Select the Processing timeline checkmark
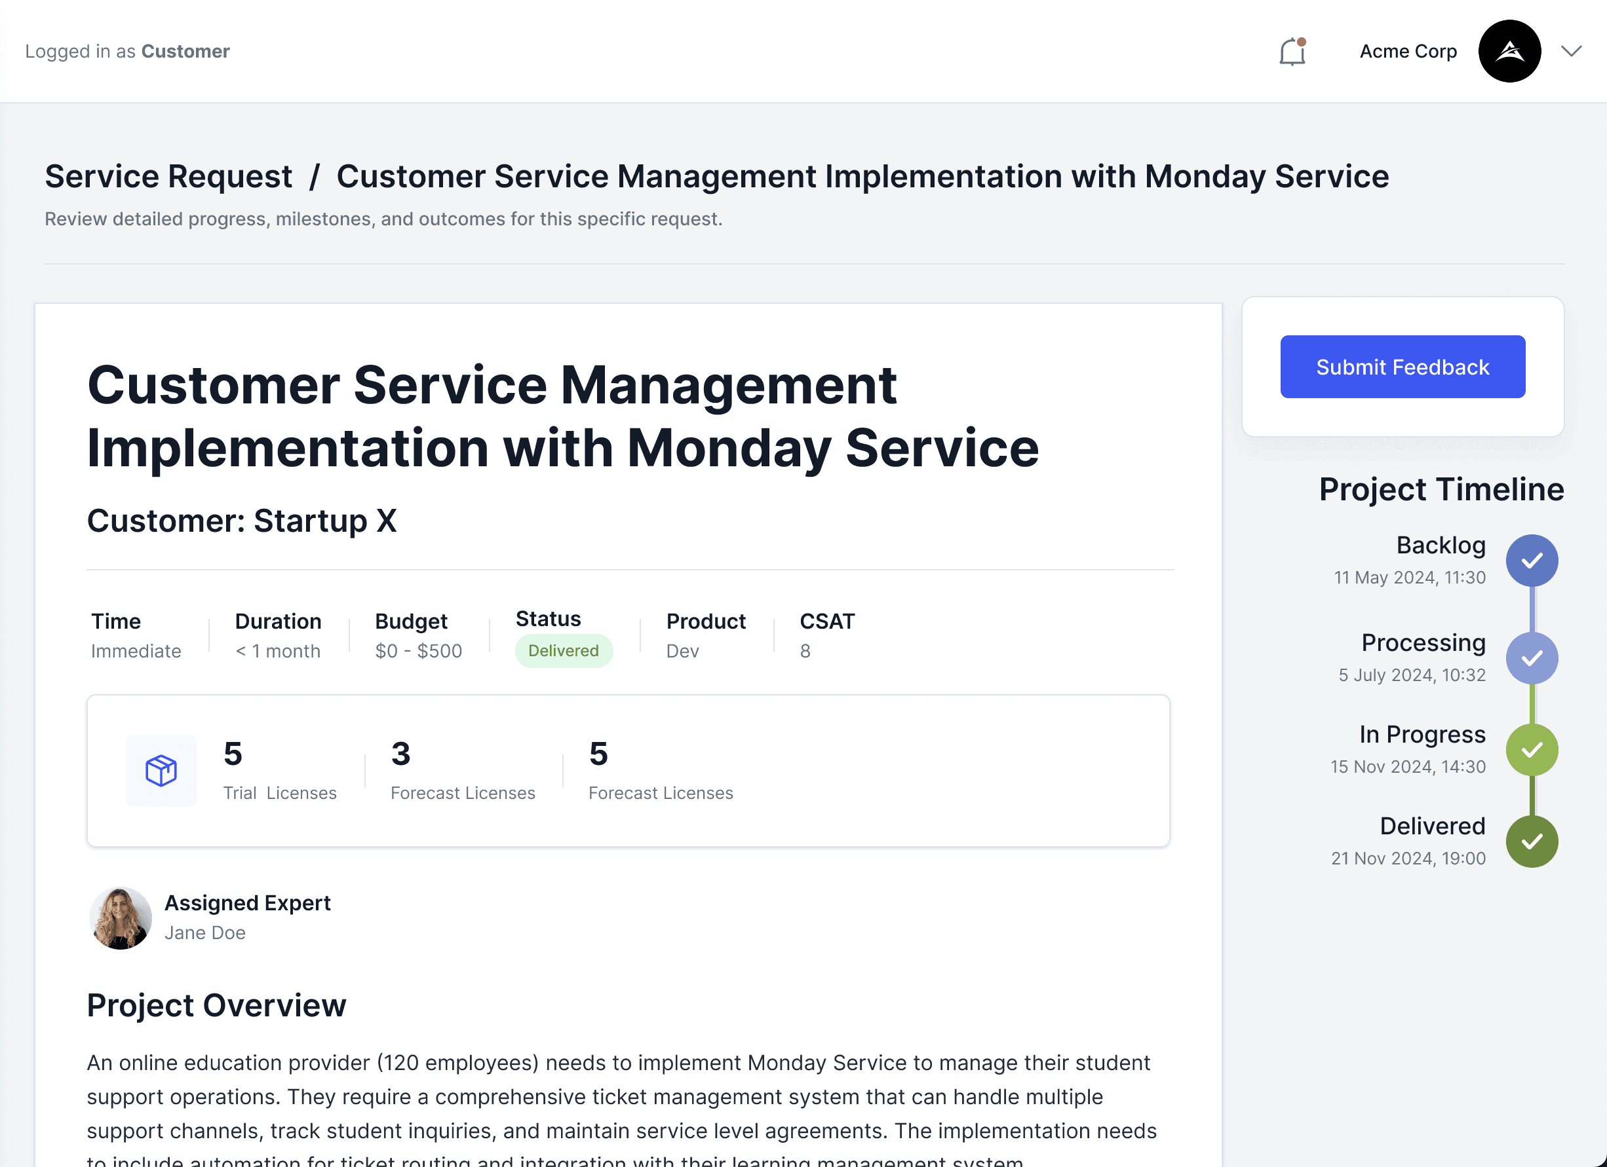Screen dimensions: 1607x1167 click(x=1532, y=659)
